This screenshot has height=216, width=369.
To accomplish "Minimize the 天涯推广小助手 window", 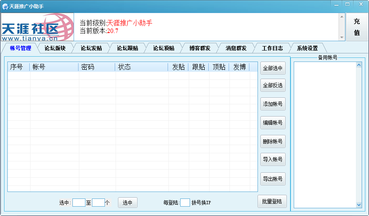I will 336,4.
